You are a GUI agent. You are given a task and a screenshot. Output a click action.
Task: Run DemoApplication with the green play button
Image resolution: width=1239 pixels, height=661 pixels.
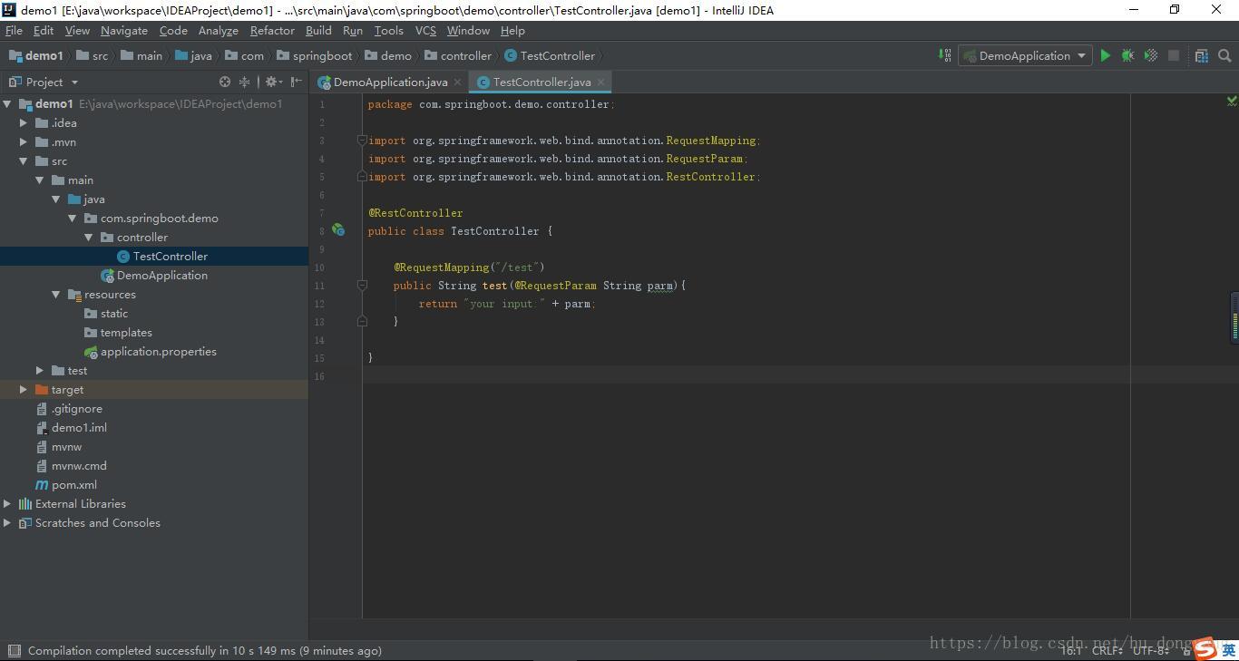(1105, 55)
